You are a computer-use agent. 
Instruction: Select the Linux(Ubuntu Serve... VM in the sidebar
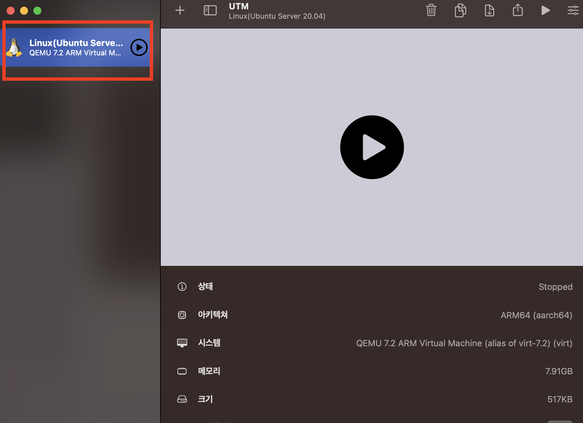pyautogui.click(x=77, y=47)
